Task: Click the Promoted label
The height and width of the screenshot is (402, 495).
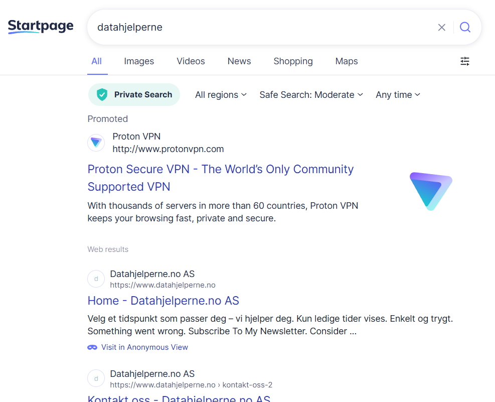Action: [x=108, y=119]
